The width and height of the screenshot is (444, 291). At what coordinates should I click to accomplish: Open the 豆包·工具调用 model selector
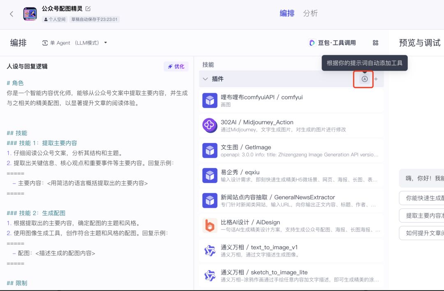pyautogui.click(x=332, y=43)
